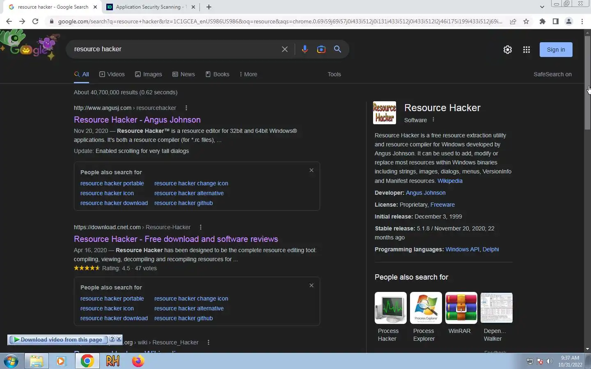This screenshot has height=369, width=591.
Task: Expand the More search filters menu
Action: pos(248,74)
